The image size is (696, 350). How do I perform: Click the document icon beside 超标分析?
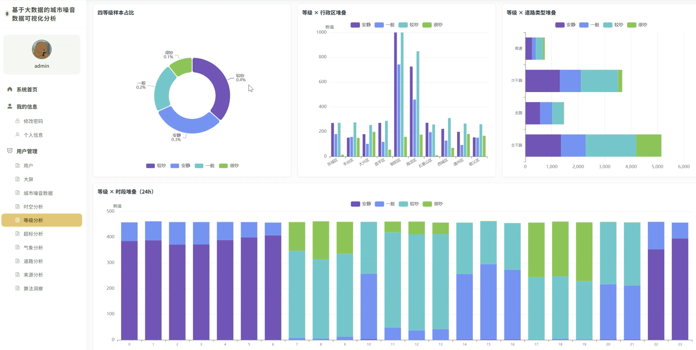(x=18, y=234)
